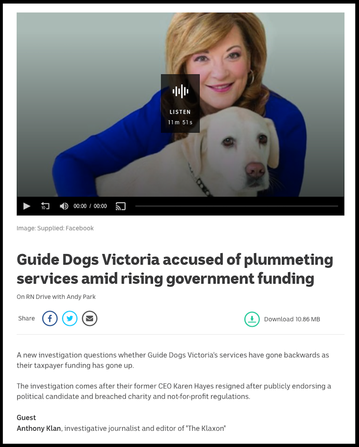This screenshot has height=447, width=359.
Task: Click the soundwave icon above Listen
Action: pyautogui.click(x=180, y=91)
